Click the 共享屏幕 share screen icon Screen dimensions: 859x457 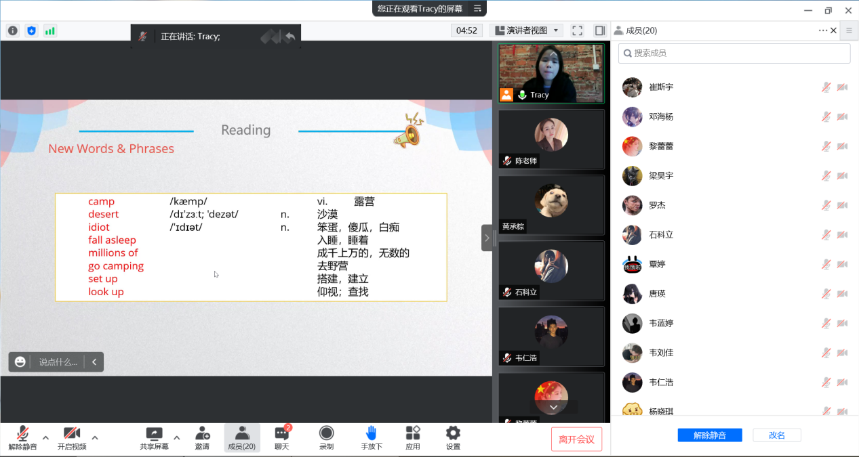155,434
